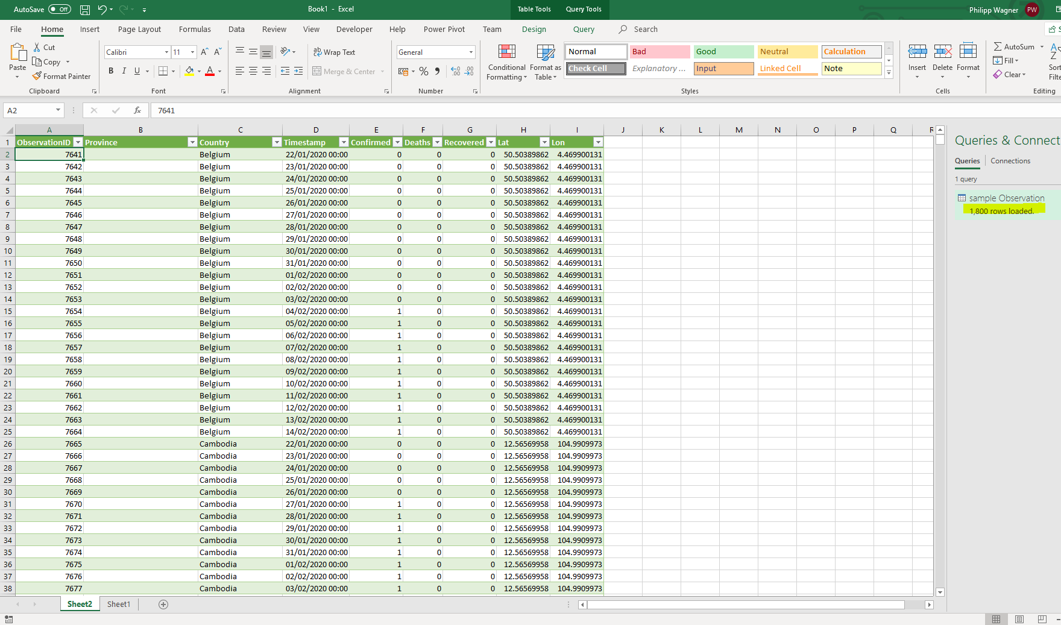This screenshot has width=1061, height=625.
Task: Increase Decimal places icon
Action: coord(456,71)
